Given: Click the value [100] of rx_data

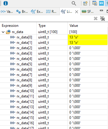Looking at the screenshot, I should (73, 32).
